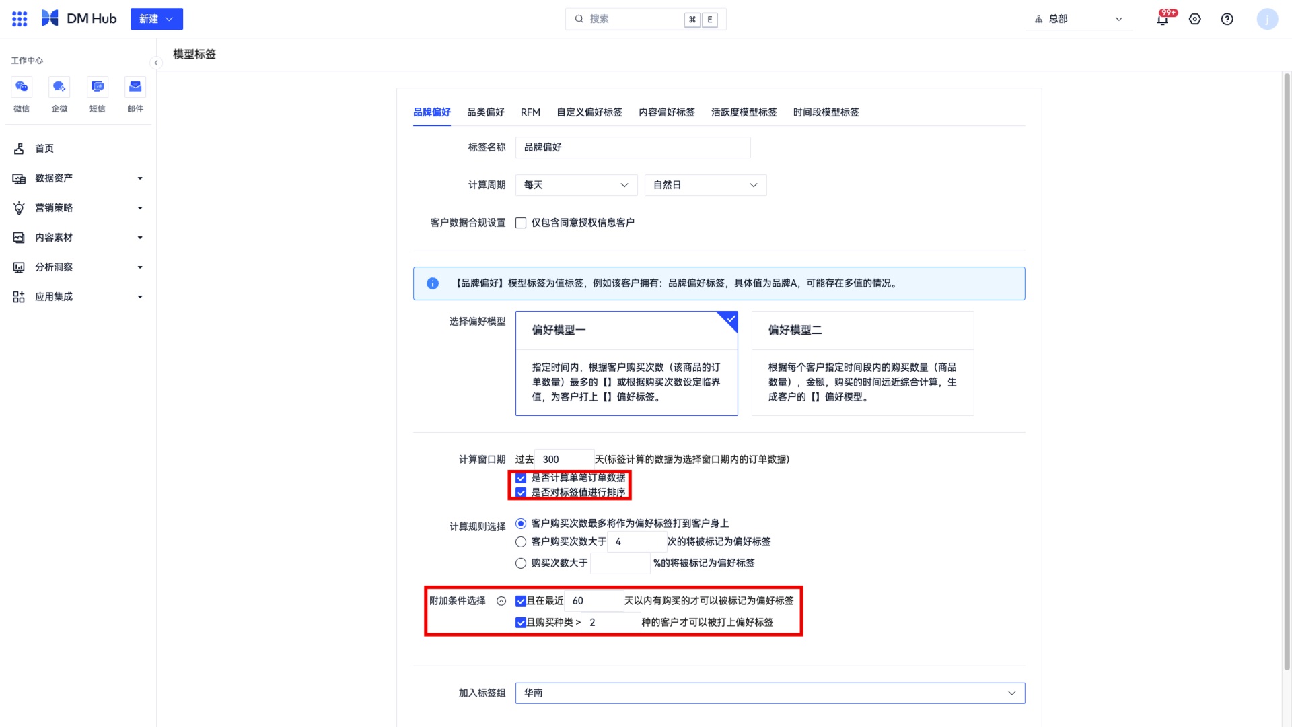Switch to 活跃度模型标签 tab

(744, 112)
